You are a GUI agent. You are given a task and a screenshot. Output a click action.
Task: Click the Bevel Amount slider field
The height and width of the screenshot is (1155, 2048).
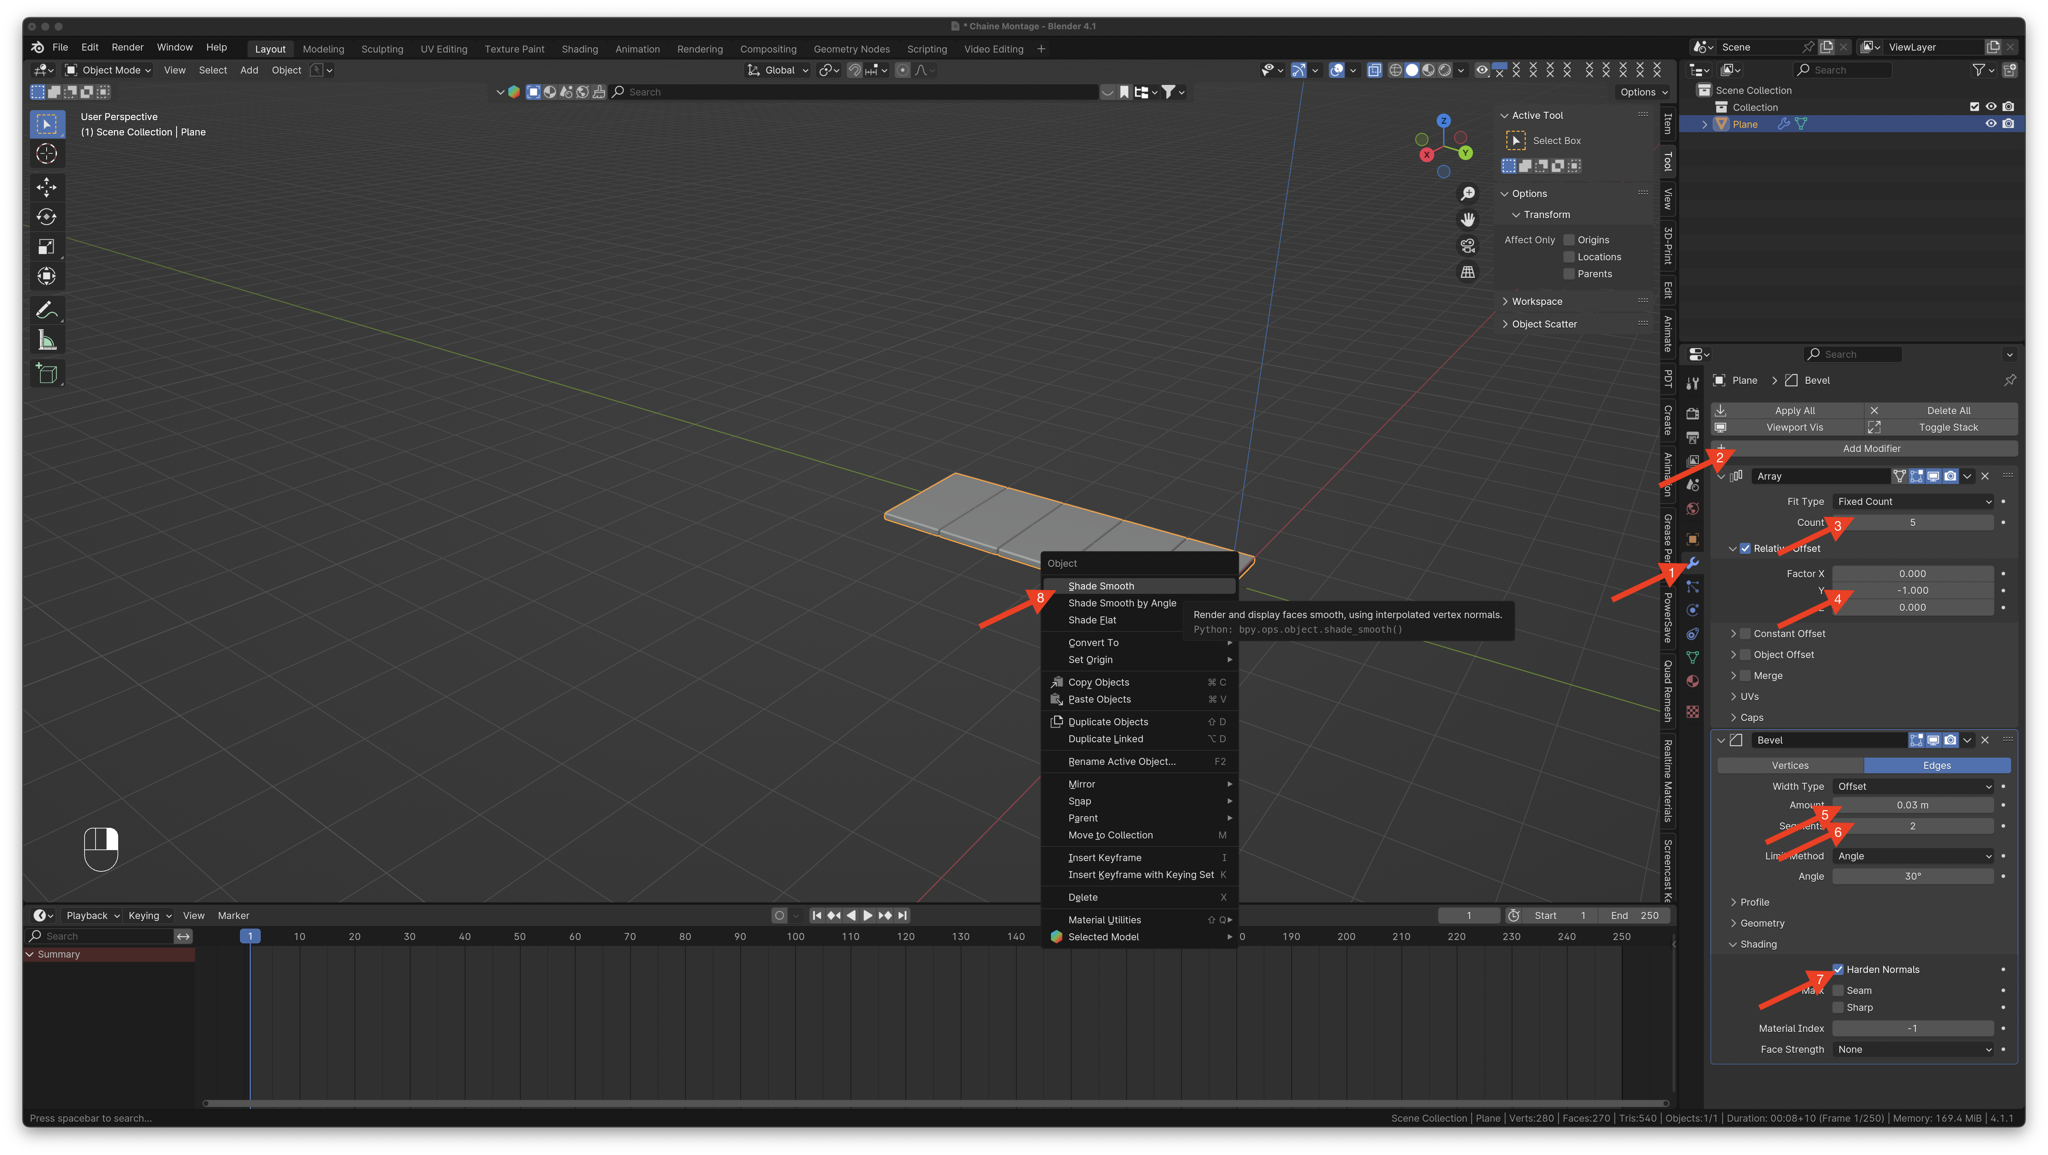[x=1913, y=805]
